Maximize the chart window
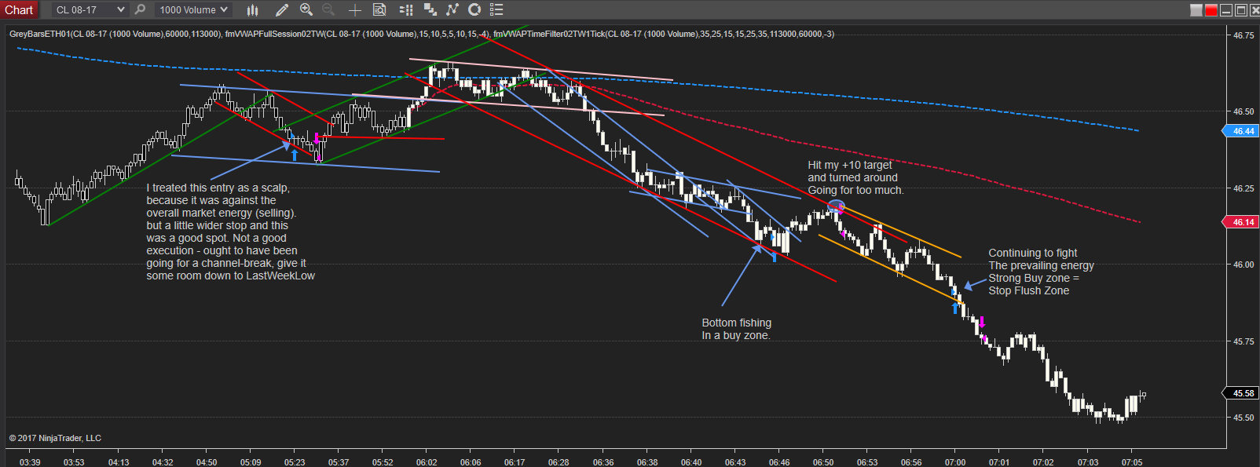The image size is (1260, 467). (x=1241, y=10)
